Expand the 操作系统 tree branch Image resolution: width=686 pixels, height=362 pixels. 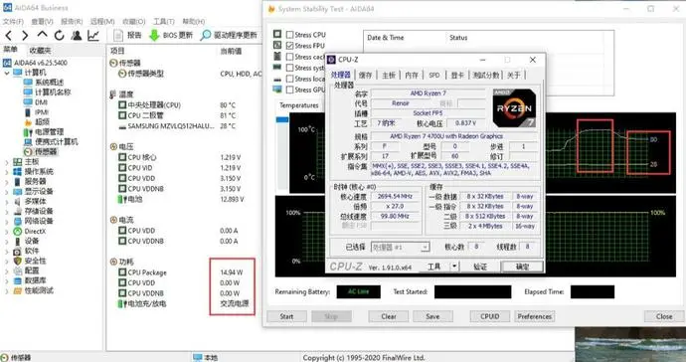click(x=7, y=172)
